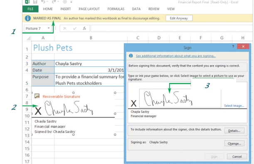Click the Select Image link
Image resolution: width=254 pixels, height=164 pixels.
pos(234,105)
